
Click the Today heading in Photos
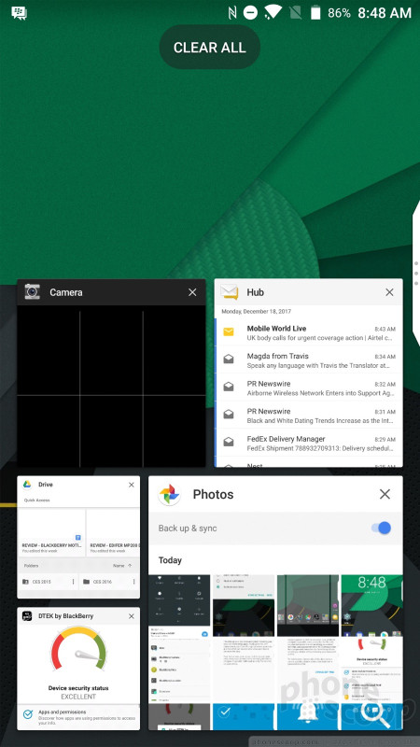(x=170, y=560)
